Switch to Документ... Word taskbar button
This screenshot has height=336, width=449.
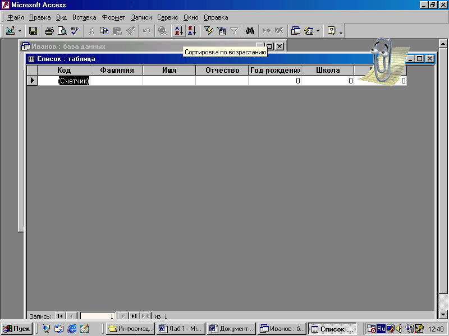[x=231, y=329]
